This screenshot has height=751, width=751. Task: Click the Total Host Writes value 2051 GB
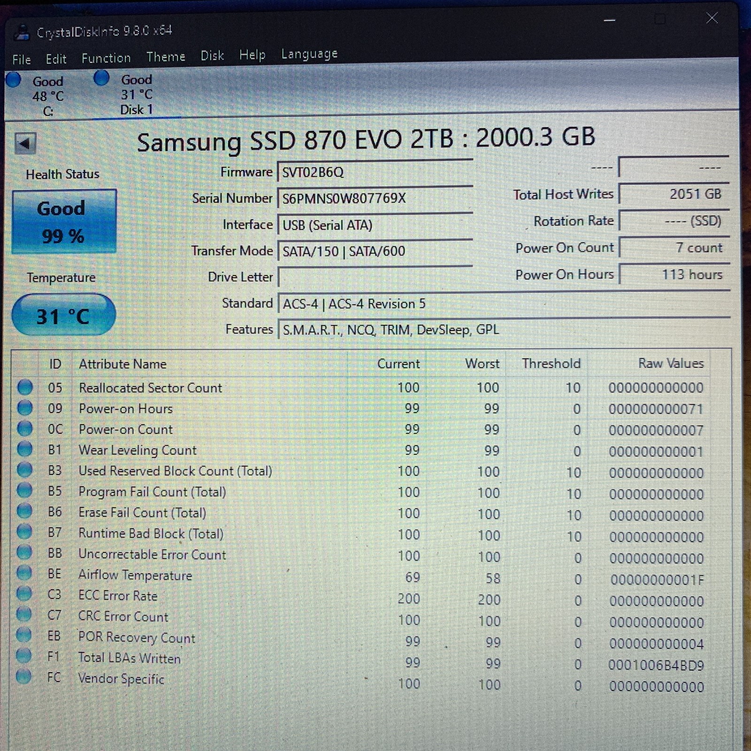tap(674, 193)
